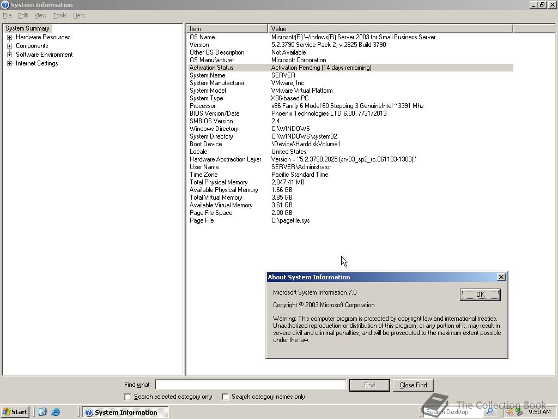Expand the Software Environment node

(10, 55)
